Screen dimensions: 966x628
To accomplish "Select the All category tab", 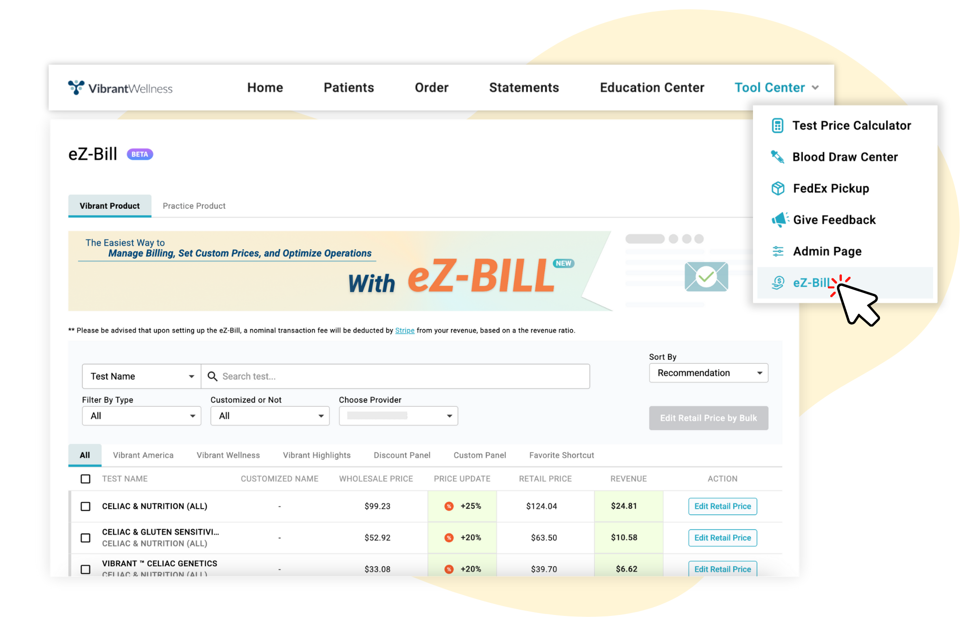I will click(85, 455).
